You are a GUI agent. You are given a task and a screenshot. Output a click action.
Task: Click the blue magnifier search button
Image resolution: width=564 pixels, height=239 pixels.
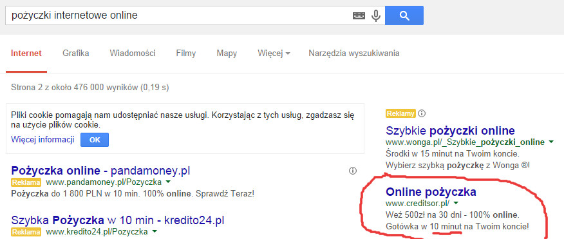click(404, 15)
